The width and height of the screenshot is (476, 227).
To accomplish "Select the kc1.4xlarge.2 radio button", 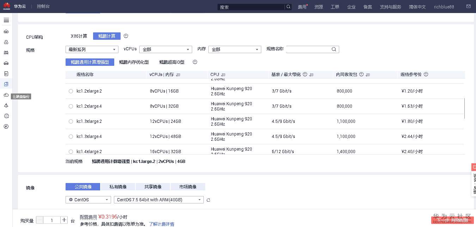I will click(x=71, y=152).
